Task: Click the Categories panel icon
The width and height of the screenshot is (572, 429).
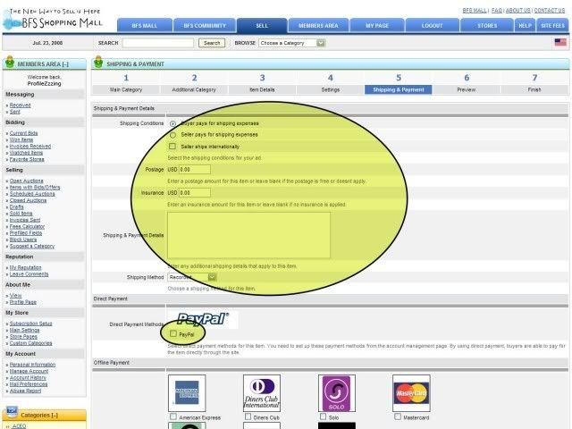Action: (12, 413)
